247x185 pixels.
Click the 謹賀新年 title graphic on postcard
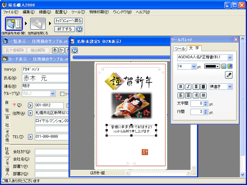pos(129,81)
